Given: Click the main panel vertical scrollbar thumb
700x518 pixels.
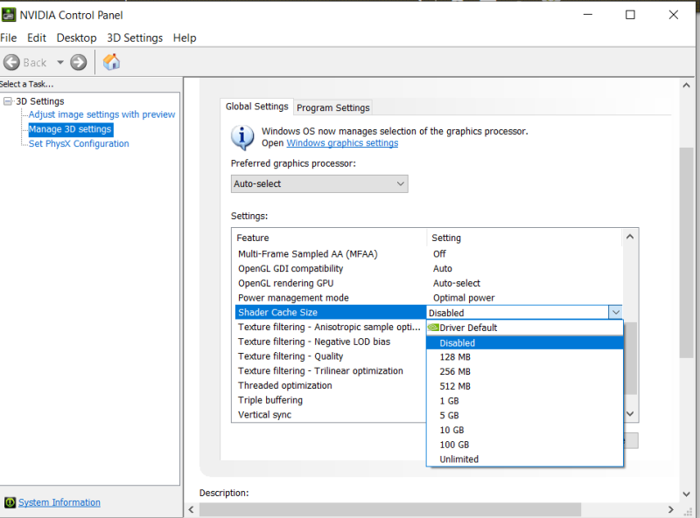Looking at the screenshot, I should point(687,252).
